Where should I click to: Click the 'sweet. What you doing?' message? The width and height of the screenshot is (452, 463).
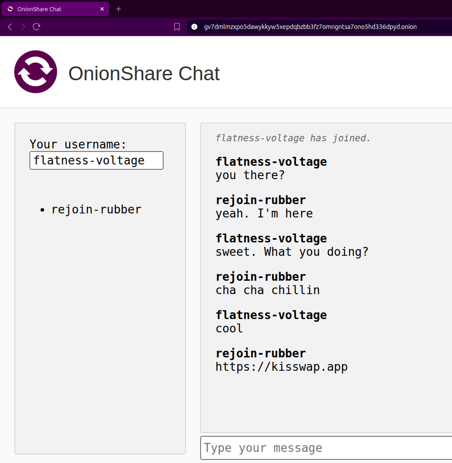point(292,252)
